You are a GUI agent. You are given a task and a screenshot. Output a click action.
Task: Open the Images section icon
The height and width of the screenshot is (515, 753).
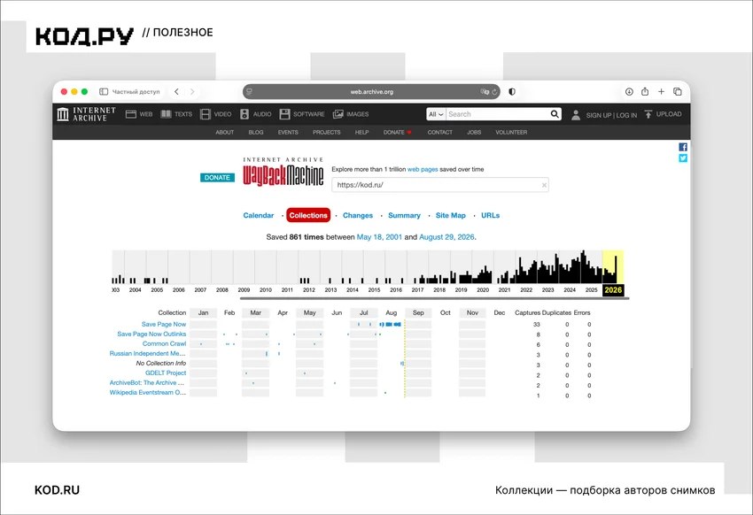point(338,114)
